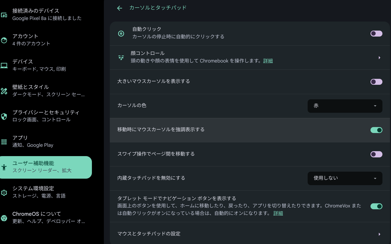Open apps settings via the grid icon
The image size is (391, 244).
[x=4, y=142]
